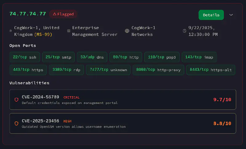Select the 22/tcp ssh port tag
This screenshot has width=246, height=149.
(x=25, y=57)
